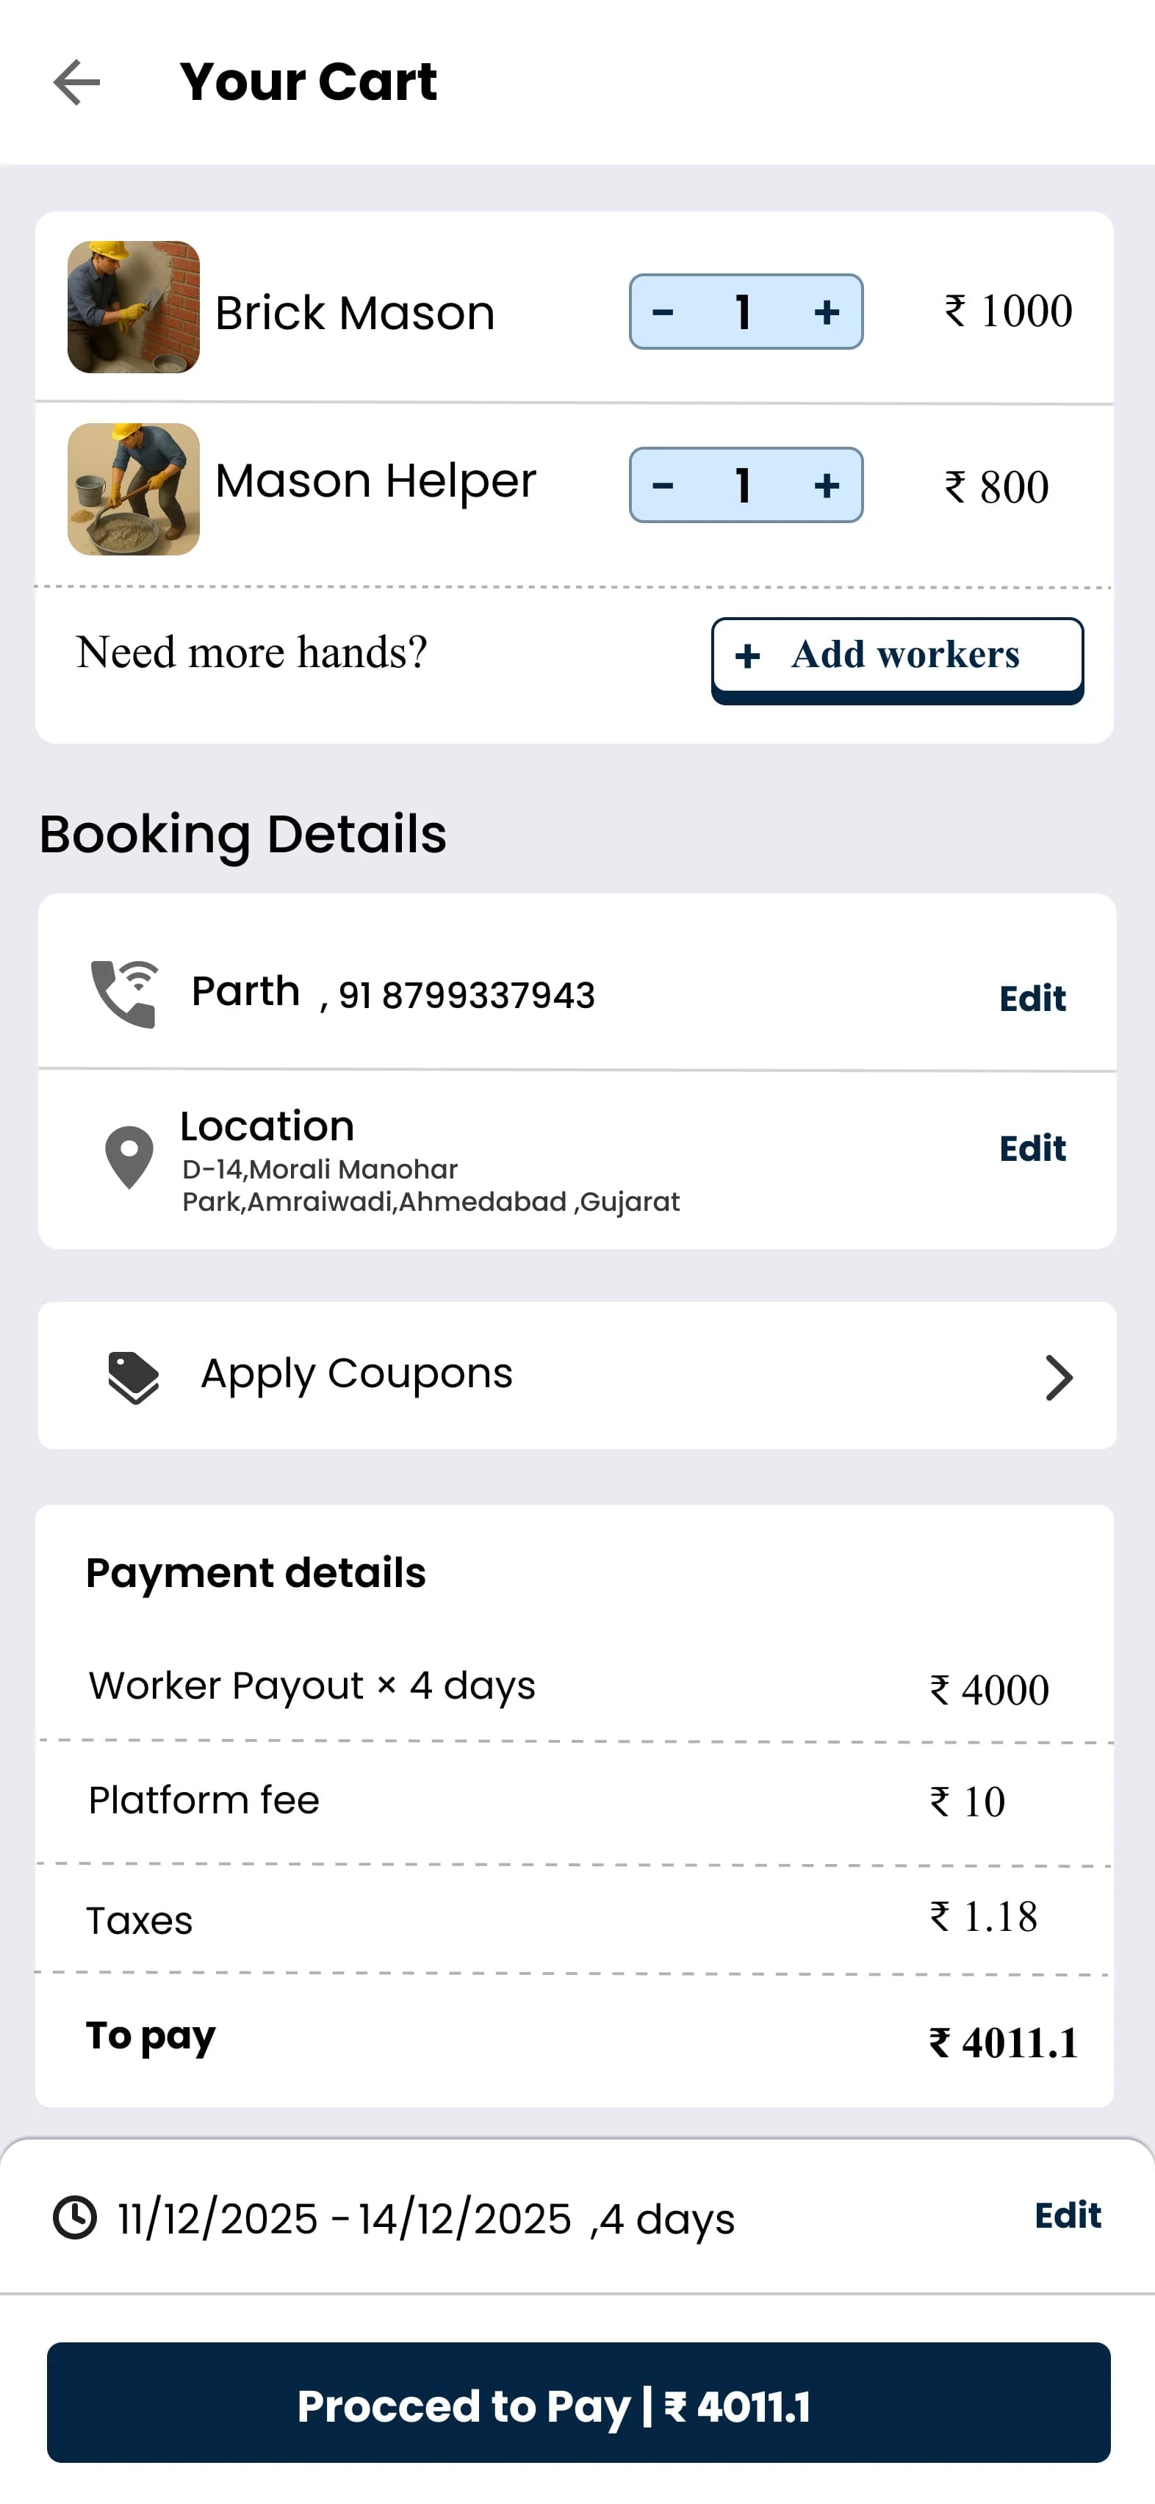Edit the booking dates 11/12/2025 - 14/12/2025
Viewport: 1155px width, 2504px height.
tap(1067, 2215)
